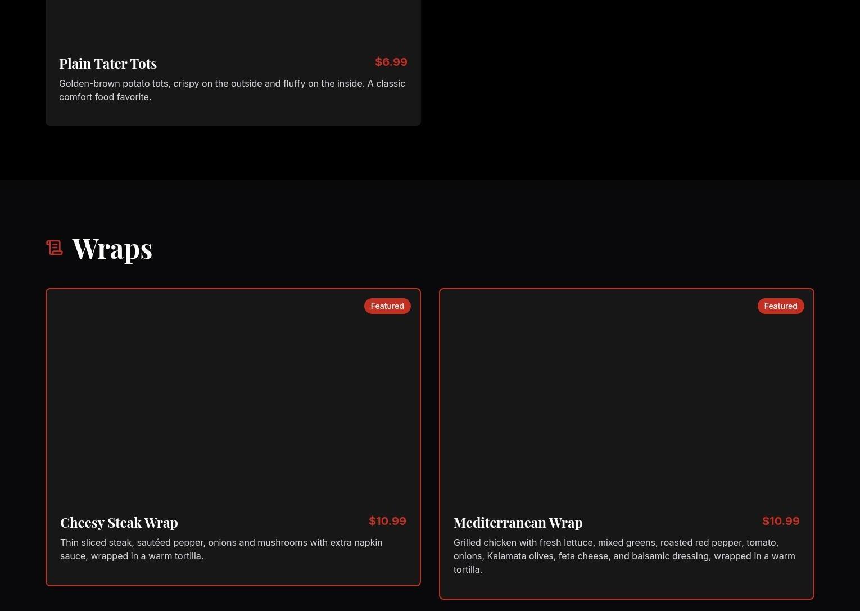
Task: Click the scroll icon beside the Wraps heading
Action: [55, 248]
